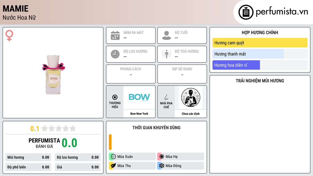The height and width of the screenshot is (176, 313).
Task: Select the Hương cam quýt accord bar
Action: 260,43
